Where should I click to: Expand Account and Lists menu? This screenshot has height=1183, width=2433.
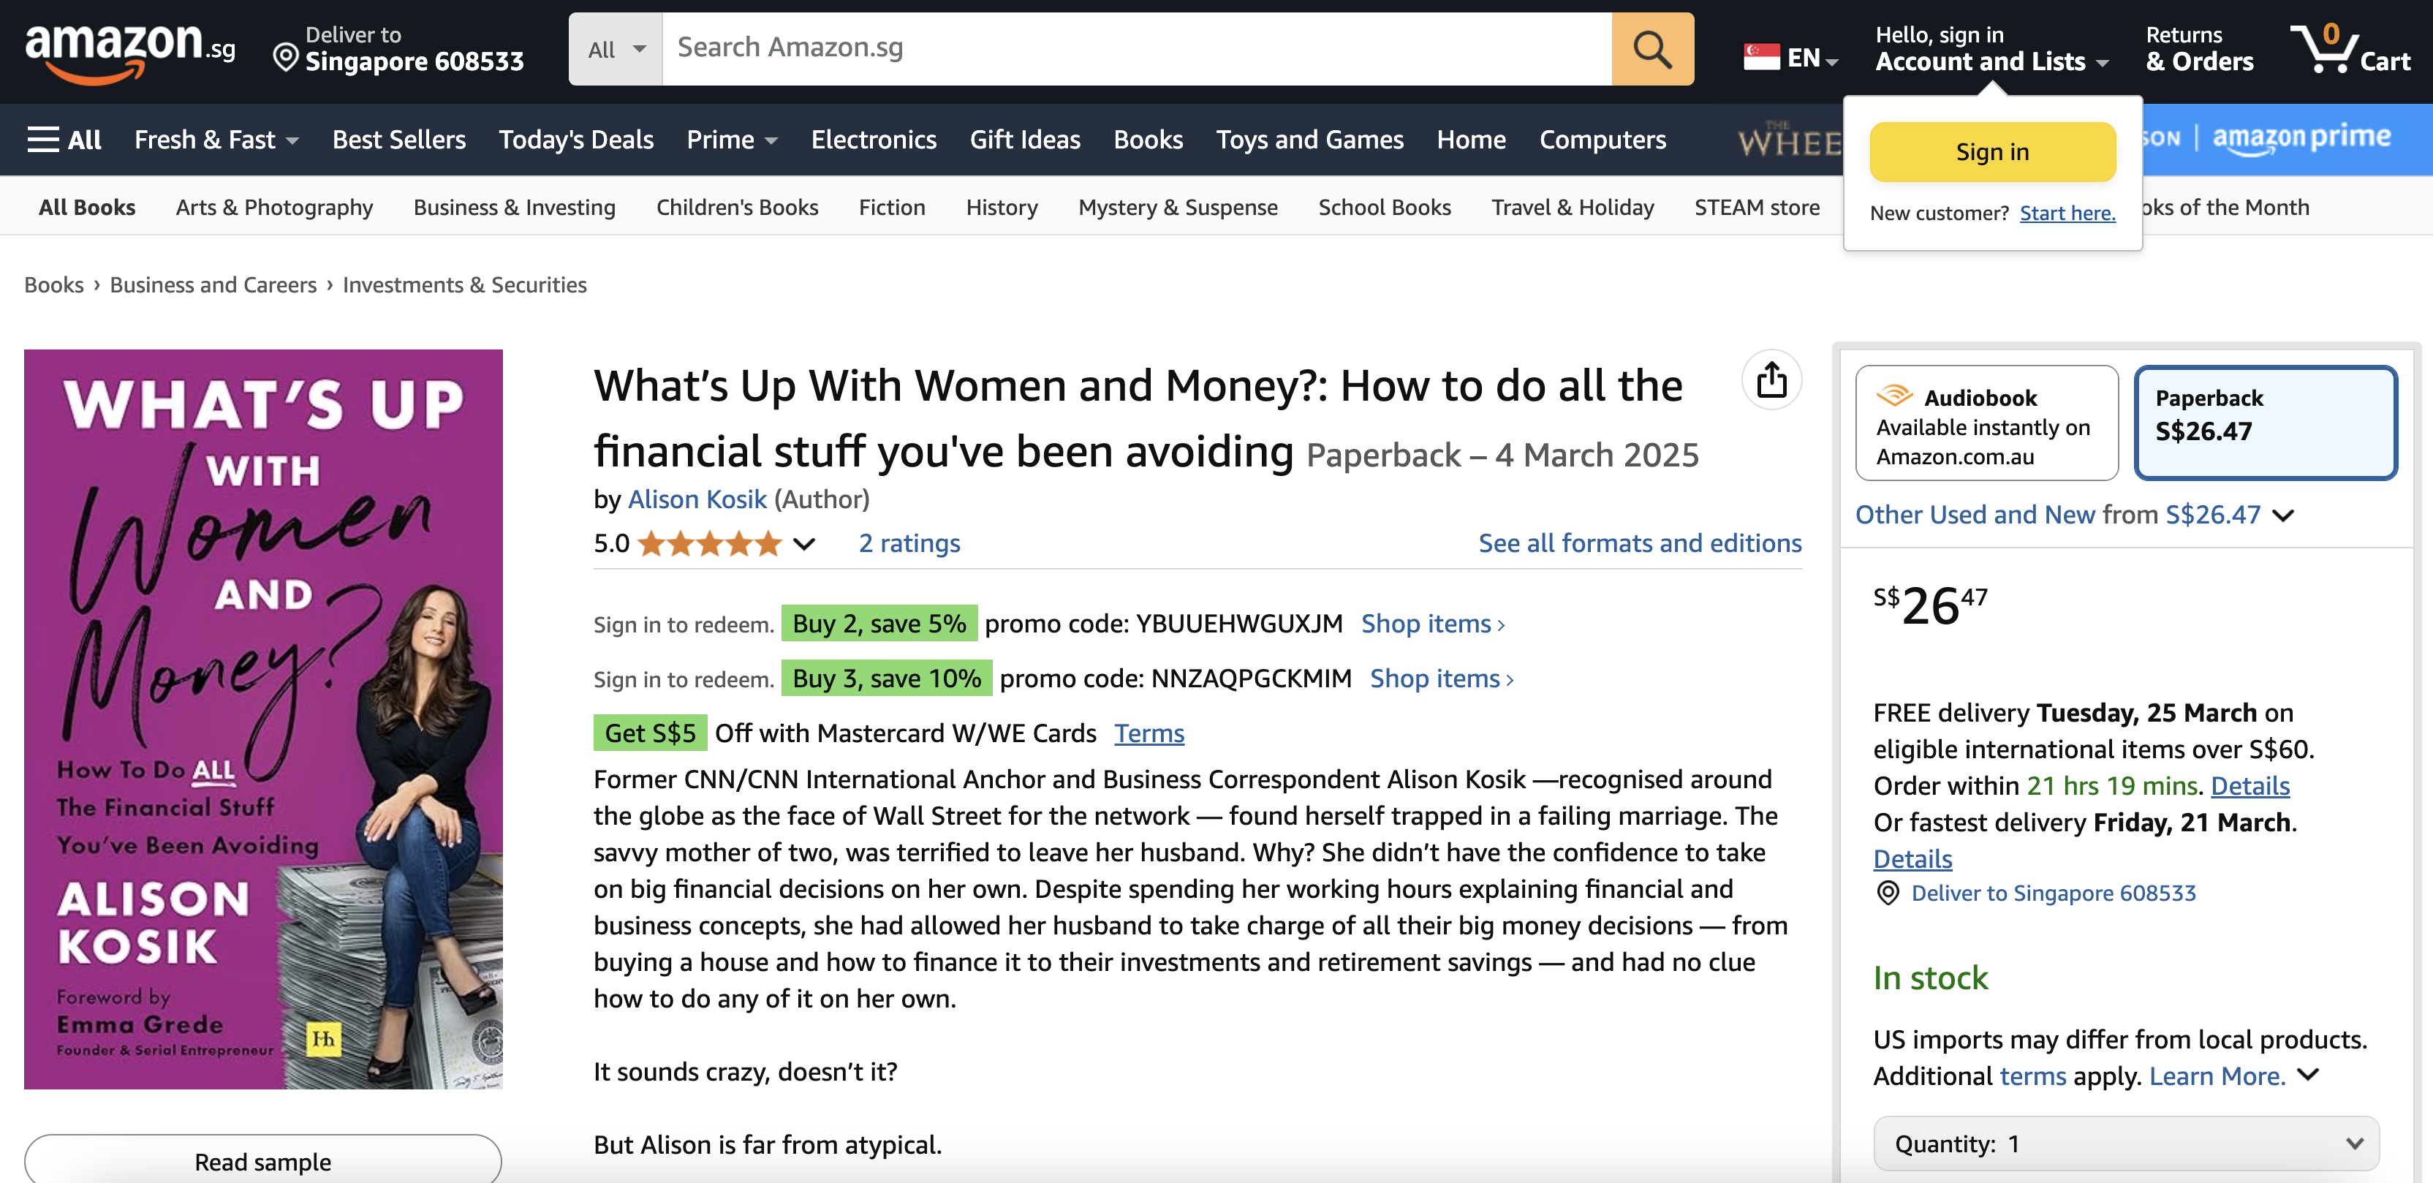point(1991,48)
